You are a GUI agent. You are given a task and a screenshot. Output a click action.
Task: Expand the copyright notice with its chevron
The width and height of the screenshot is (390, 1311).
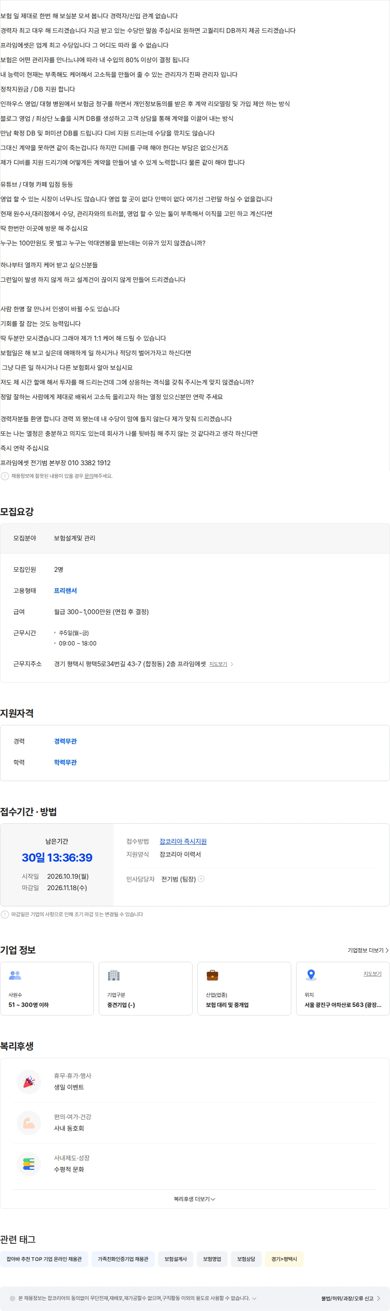tap(254, 1298)
